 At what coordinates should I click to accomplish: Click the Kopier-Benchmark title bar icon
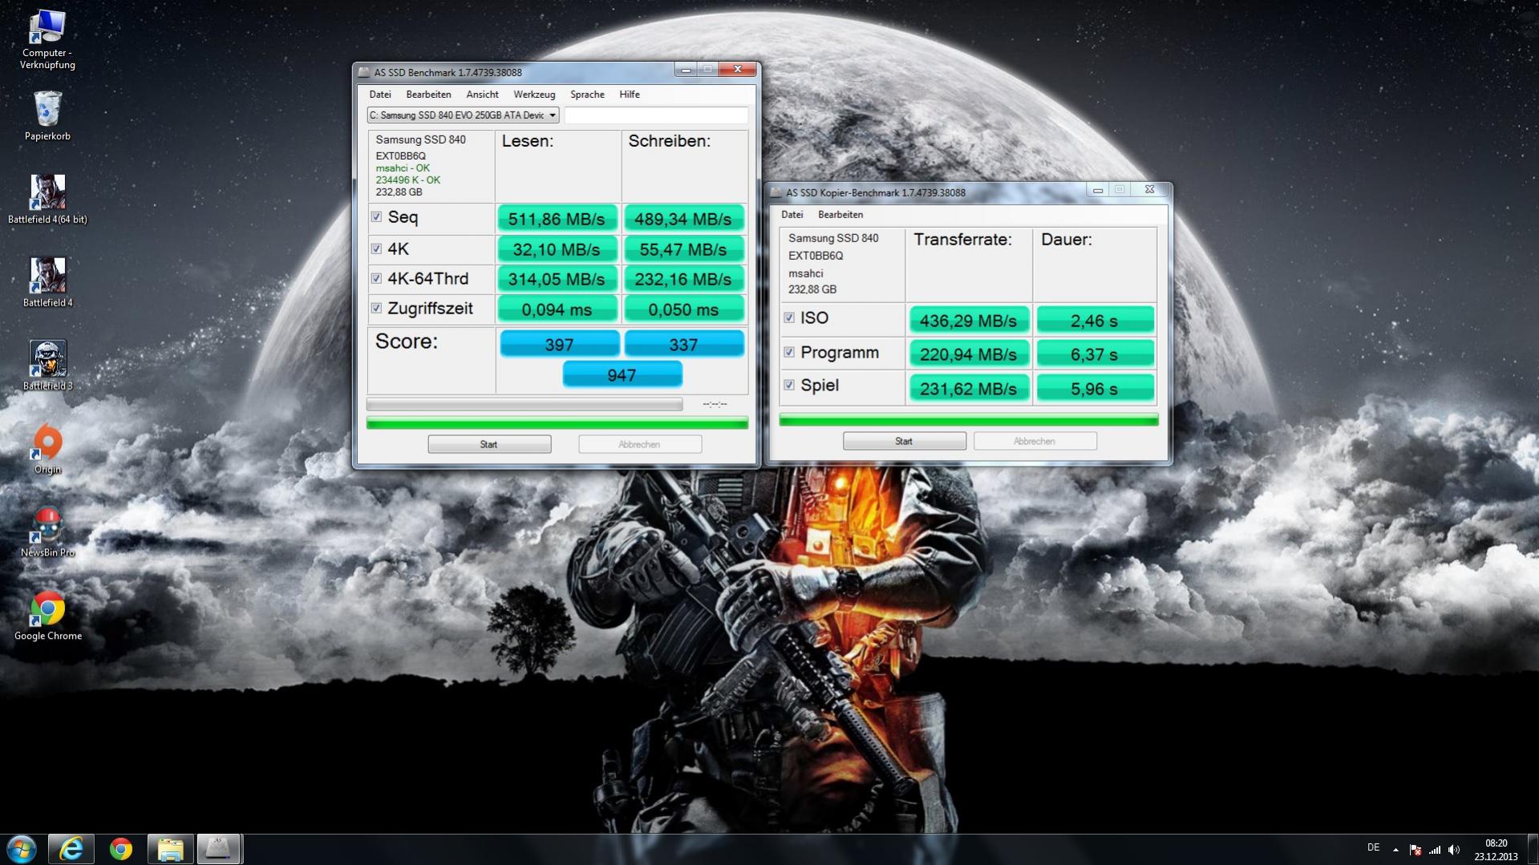(776, 192)
